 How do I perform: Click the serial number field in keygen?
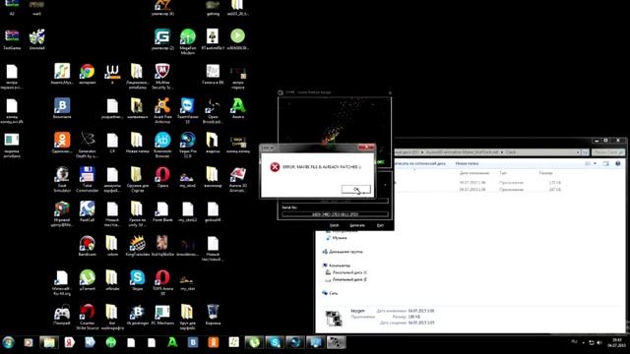click(335, 214)
